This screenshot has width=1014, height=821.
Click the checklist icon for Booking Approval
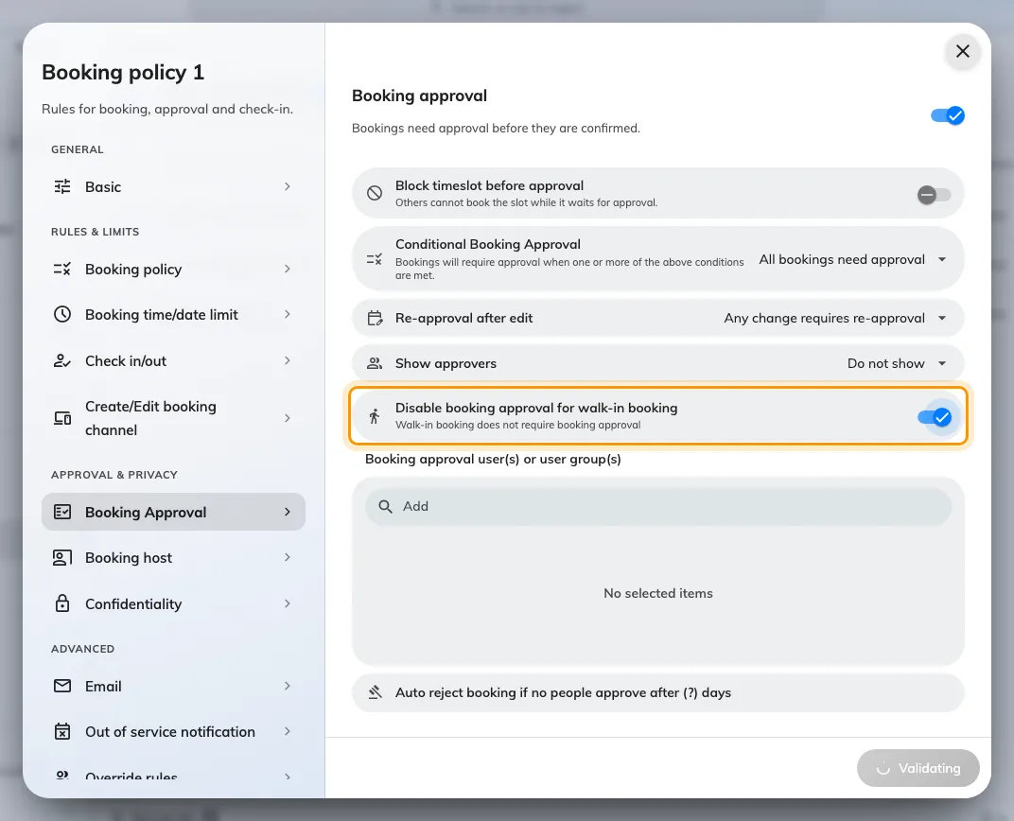(x=62, y=512)
